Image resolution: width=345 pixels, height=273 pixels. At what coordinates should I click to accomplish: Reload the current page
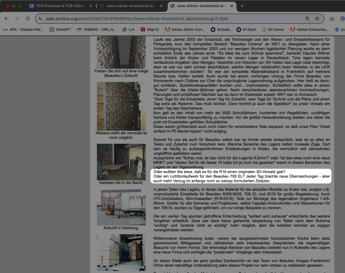tap(28, 19)
